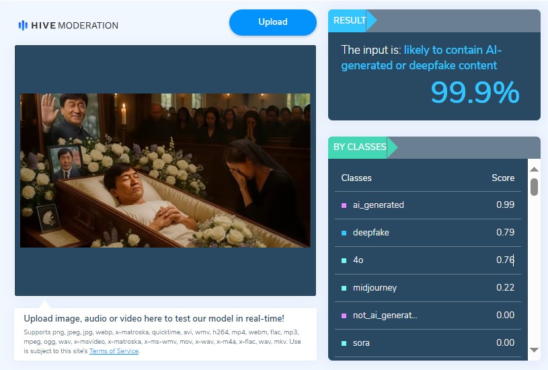Click the 99.9% result percentage
The height and width of the screenshot is (370, 548).
(475, 92)
